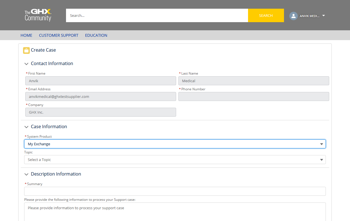Collapse the Contact Information section
The image size is (350, 221).
click(x=26, y=64)
